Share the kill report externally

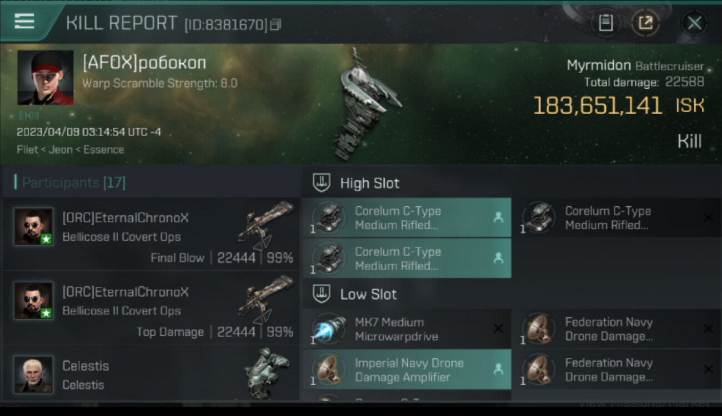click(x=645, y=23)
